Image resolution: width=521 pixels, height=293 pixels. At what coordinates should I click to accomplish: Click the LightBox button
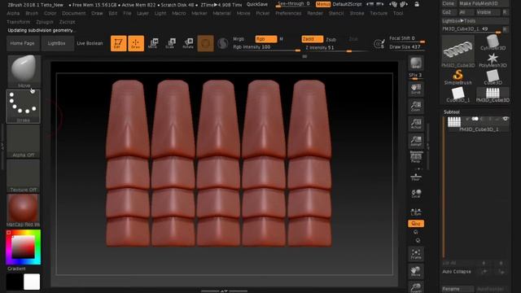(56, 43)
